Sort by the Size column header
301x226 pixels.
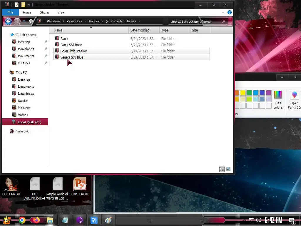(x=200, y=30)
